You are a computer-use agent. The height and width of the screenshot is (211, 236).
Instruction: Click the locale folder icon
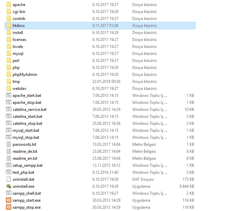(x=9, y=47)
